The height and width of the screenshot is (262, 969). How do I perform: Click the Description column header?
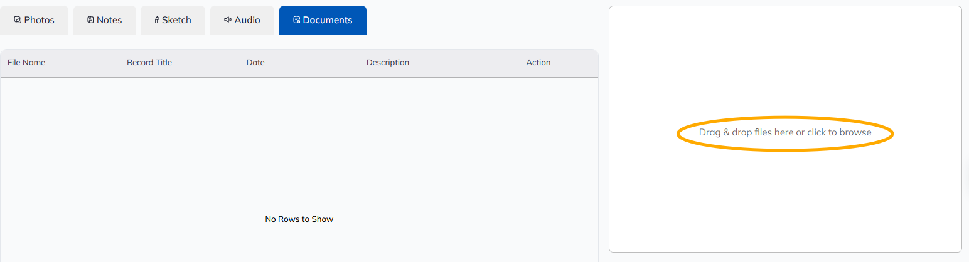coord(388,63)
